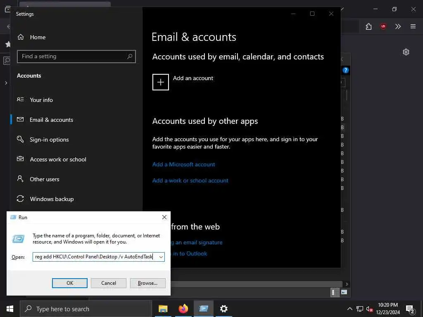Click the Settings gear in the taskbar
Image resolution: width=423 pixels, height=317 pixels.
coord(223,309)
